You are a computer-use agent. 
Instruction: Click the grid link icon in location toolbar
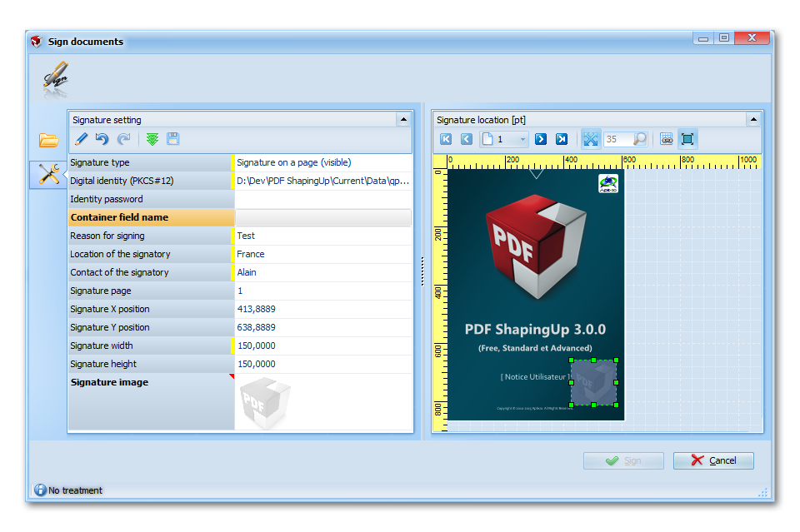(x=667, y=139)
